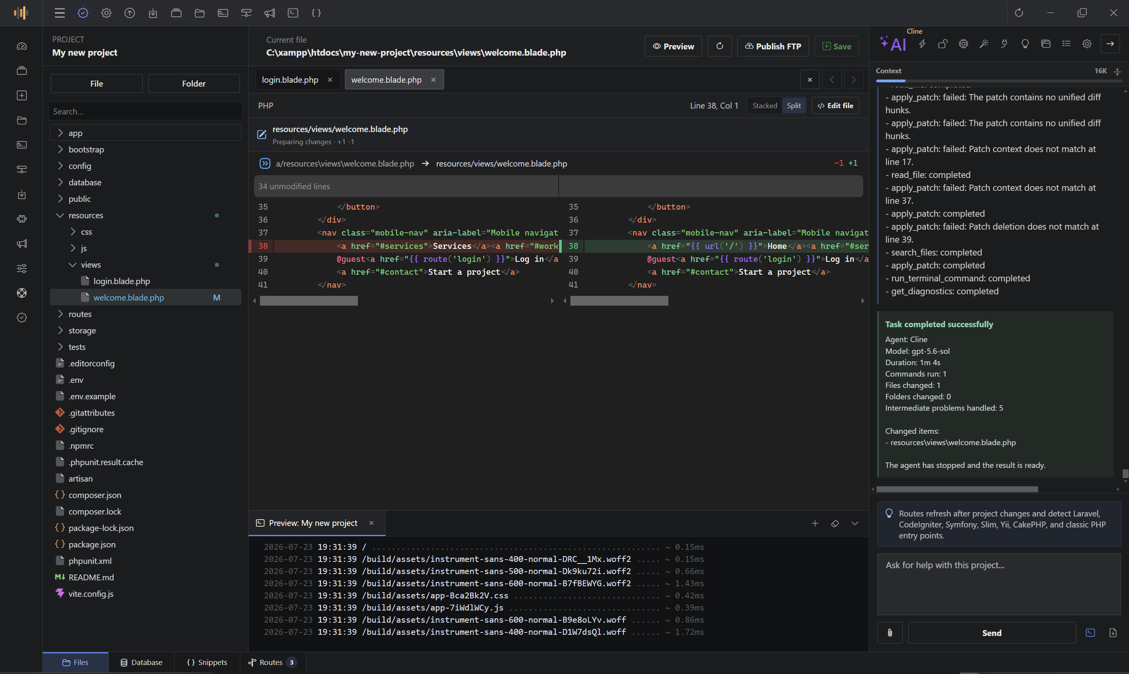Click the curly braces snippets toolbar icon

pos(316,13)
